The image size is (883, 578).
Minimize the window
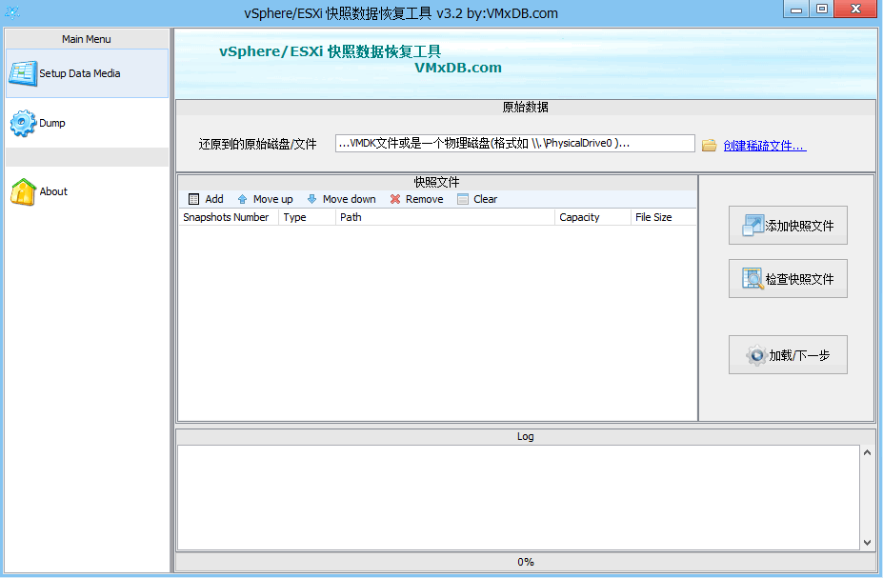click(796, 9)
